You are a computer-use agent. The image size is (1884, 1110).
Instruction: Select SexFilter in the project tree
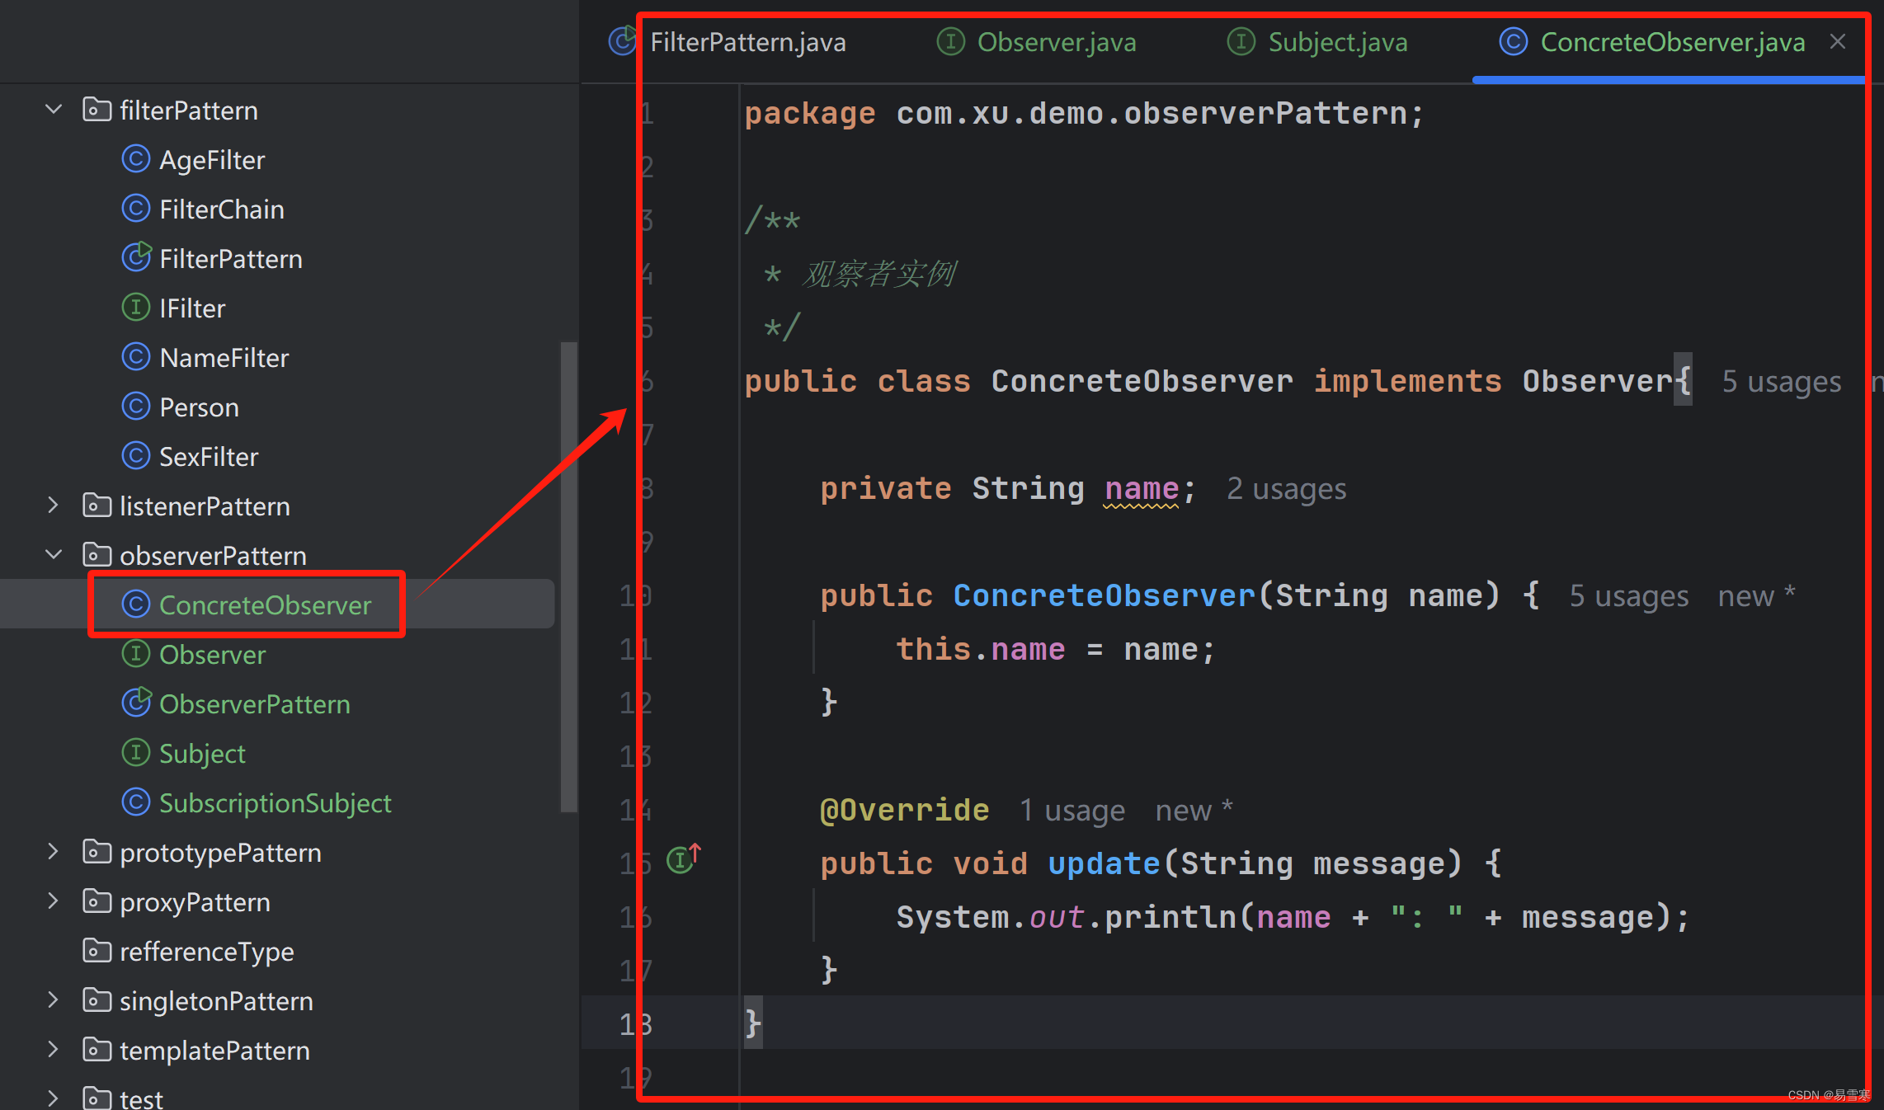coord(209,456)
